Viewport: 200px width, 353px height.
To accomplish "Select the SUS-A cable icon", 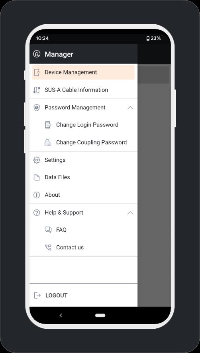I will (x=37, y=90).
